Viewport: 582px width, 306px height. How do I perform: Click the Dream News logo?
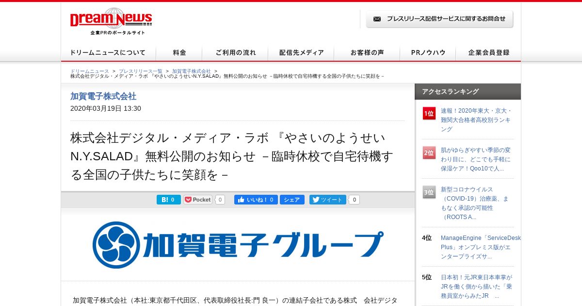111,18
